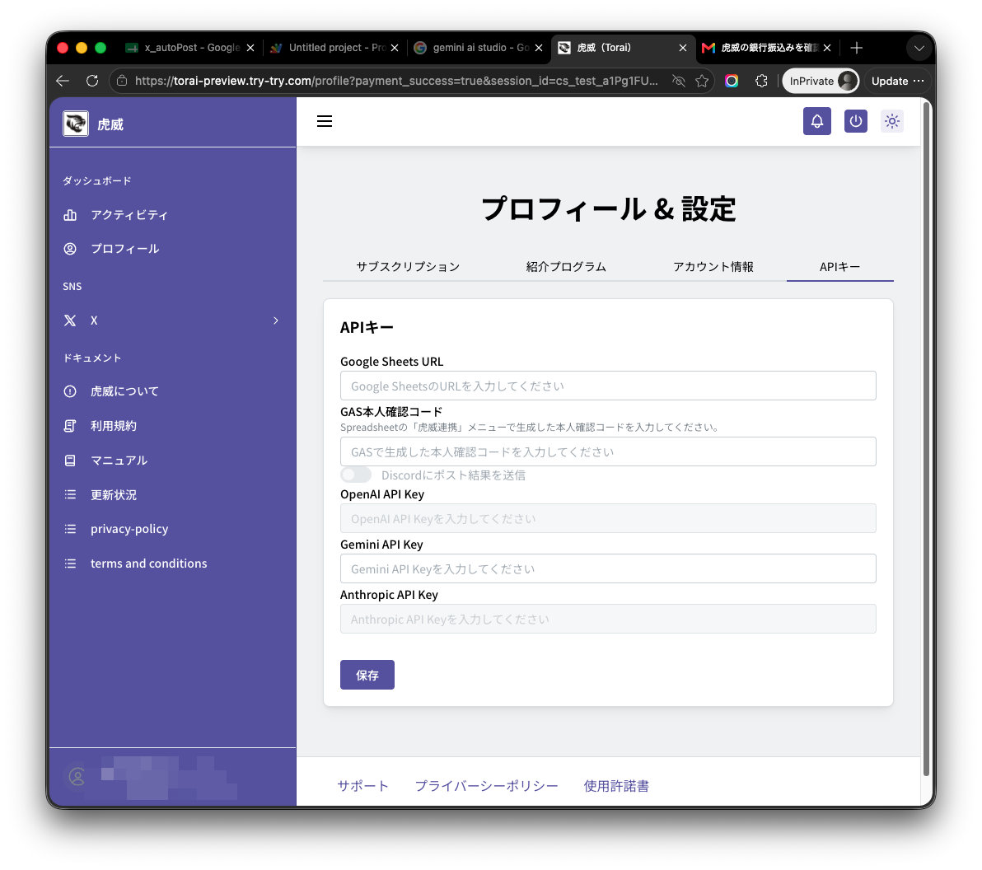Image resolution: width=982 pixels, height=870 pixels.
Task: Click the アクティビティ chart icon
Action: tap(70, 215)
